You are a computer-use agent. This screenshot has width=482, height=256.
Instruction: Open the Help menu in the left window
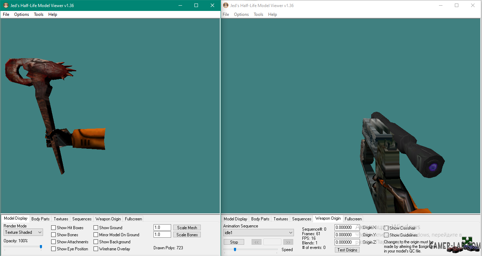(x=53, y=14)
